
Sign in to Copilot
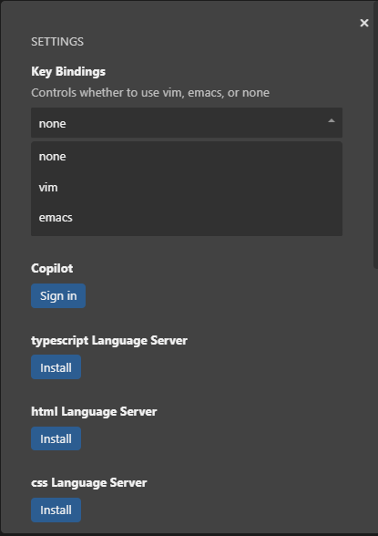pos(58,296)
